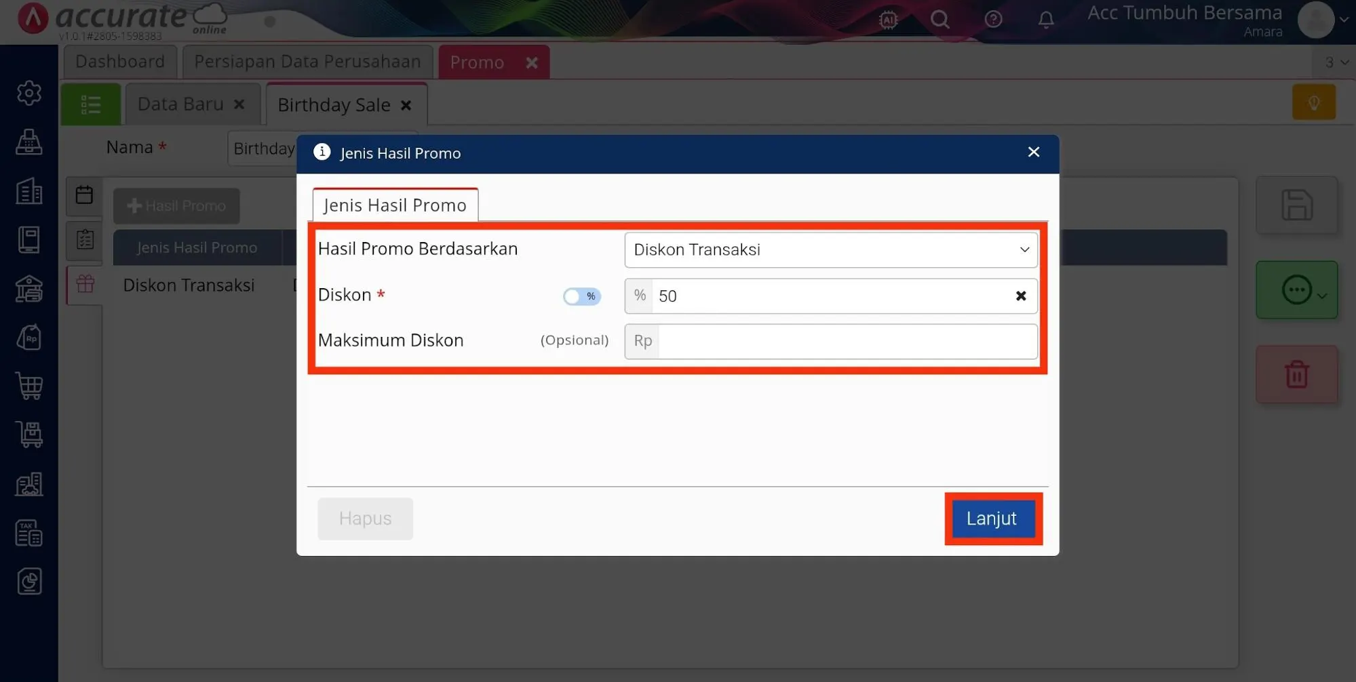Screen dimensions: 1356x682
Task: Open the bank building sidebar icon
Action: 29,289
